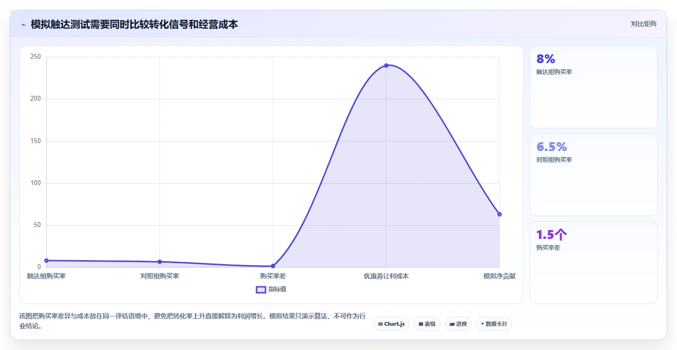This screenshot has width=677, height=350.
Task: Click the 对照组购买率 data point on chart
Action: (159, 262)
